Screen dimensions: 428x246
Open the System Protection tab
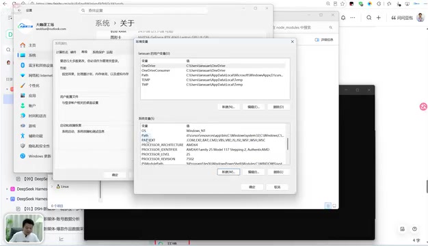[98, 52]
